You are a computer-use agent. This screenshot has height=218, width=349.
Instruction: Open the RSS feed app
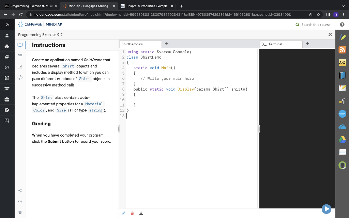point(342,50)
